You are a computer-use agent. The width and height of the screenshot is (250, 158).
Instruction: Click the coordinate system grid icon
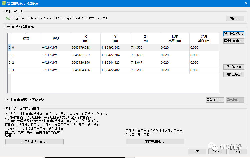coord(8,18)
